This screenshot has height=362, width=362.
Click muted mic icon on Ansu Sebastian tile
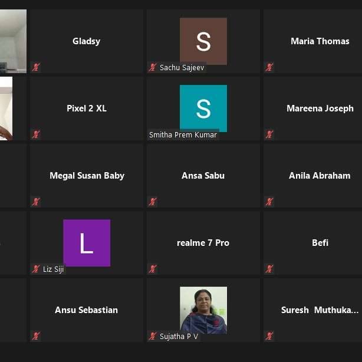click(x=36, y=336)
